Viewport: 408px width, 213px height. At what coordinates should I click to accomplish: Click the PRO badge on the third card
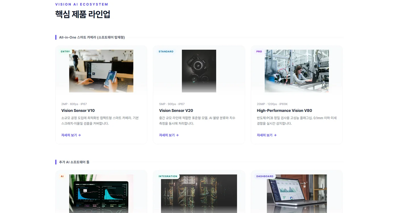(259, 52)
